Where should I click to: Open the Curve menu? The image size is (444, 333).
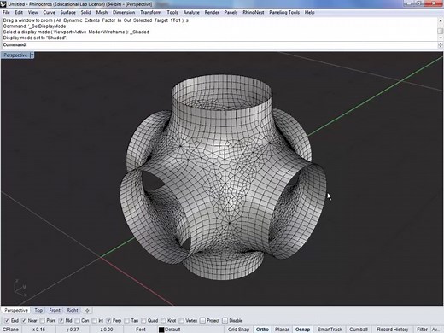coord(49,12)
